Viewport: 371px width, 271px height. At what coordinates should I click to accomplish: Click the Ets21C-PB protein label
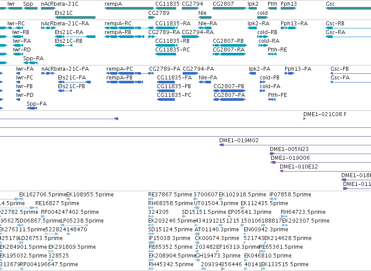[71, 86]
